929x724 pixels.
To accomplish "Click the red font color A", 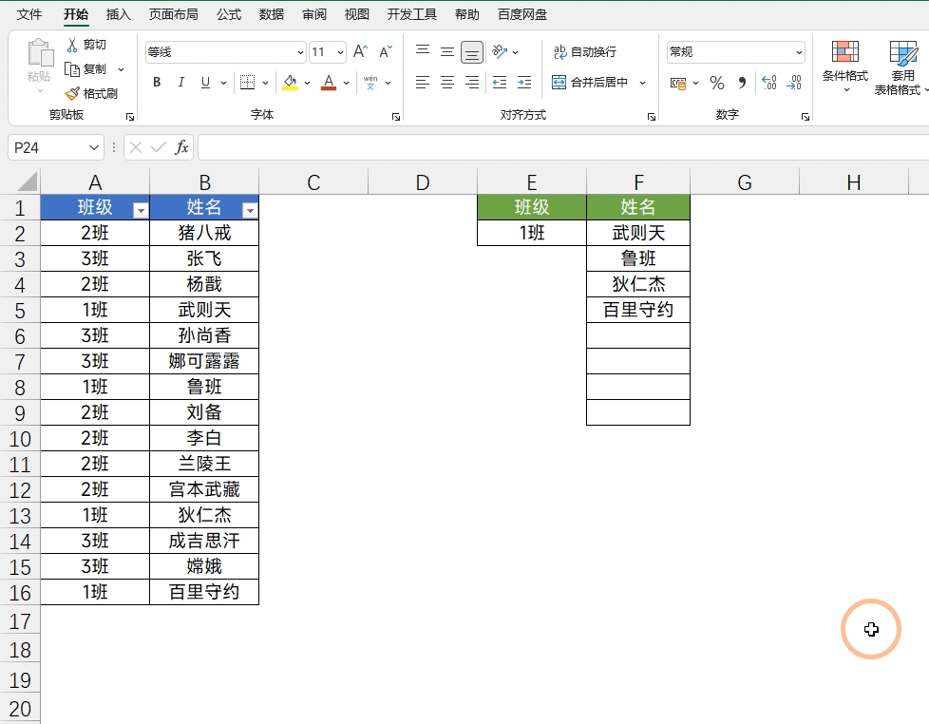I will (329, 83).
